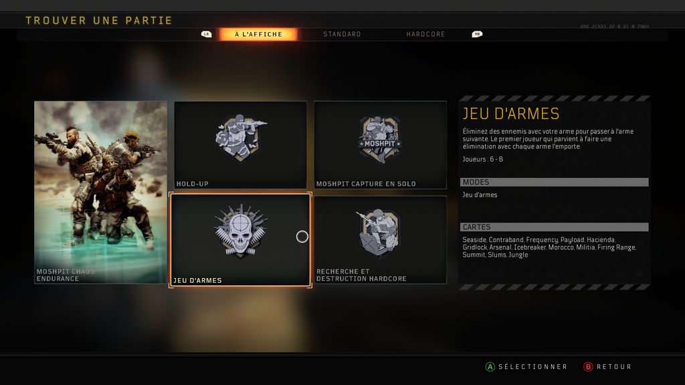
Task: Open the Hardcore tab
Action: pyautogui.click(x=425, y=34)
